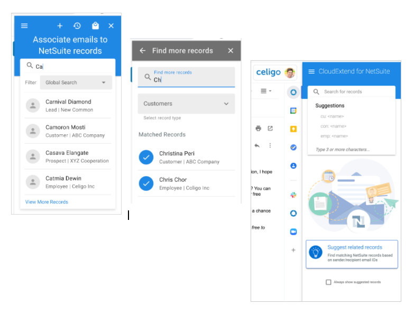Select Catmia Dewin employee record
The width and height of the screenshot is (414, 314).
tap(68, 182)
